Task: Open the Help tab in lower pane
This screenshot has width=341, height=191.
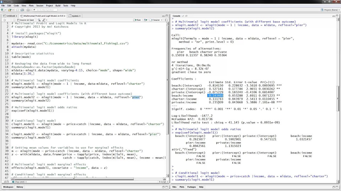Action: pyautogui.click(x=201, y=187)
